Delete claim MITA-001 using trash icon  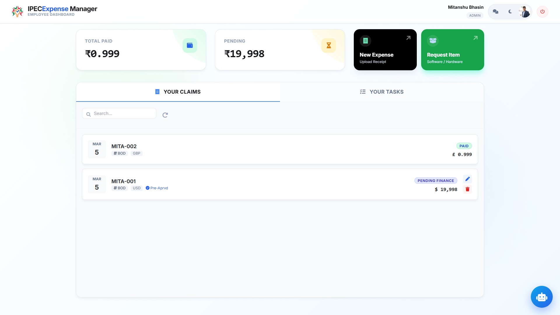(467, 189)
